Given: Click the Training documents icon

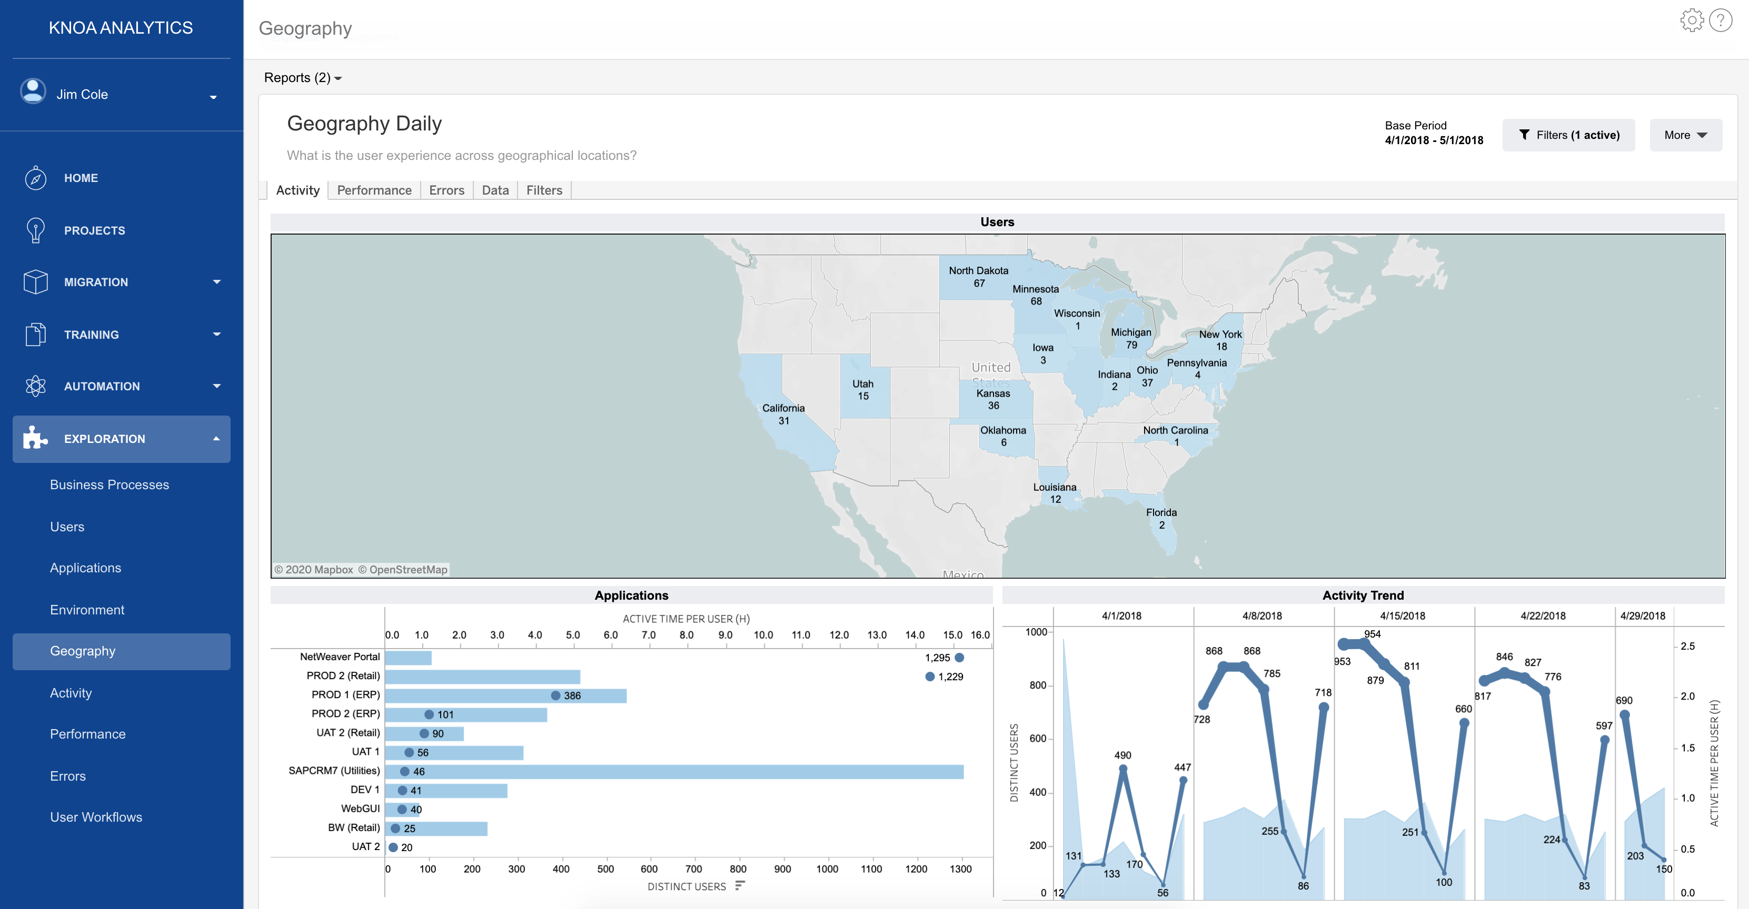Looking at the screenshot, I should (x=35, y=335).
